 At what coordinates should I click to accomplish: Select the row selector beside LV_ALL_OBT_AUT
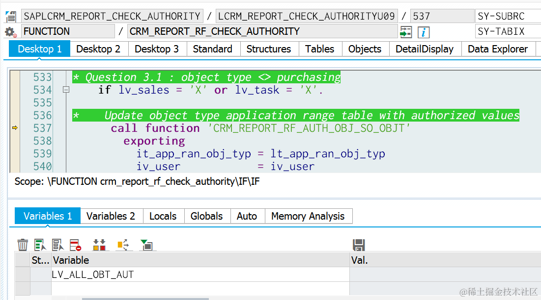point(23,275)
